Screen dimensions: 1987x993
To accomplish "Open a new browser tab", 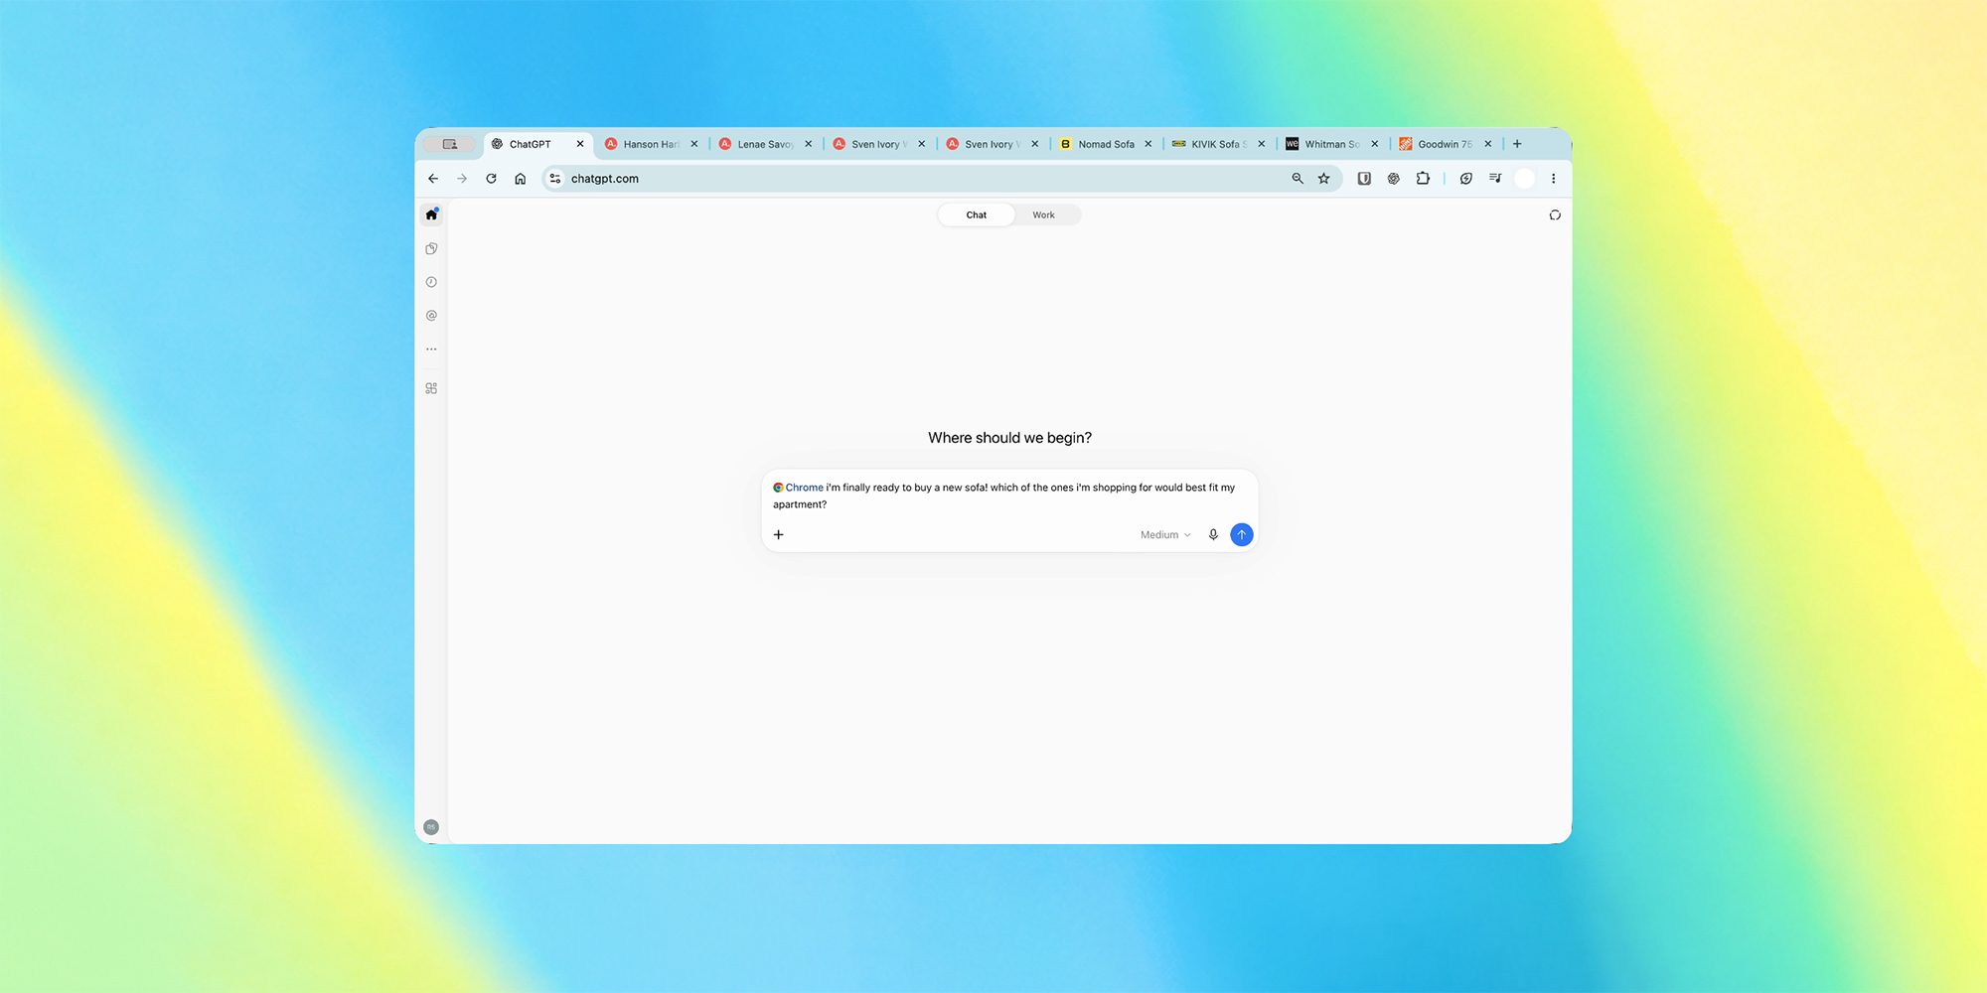I will 1517,144.
